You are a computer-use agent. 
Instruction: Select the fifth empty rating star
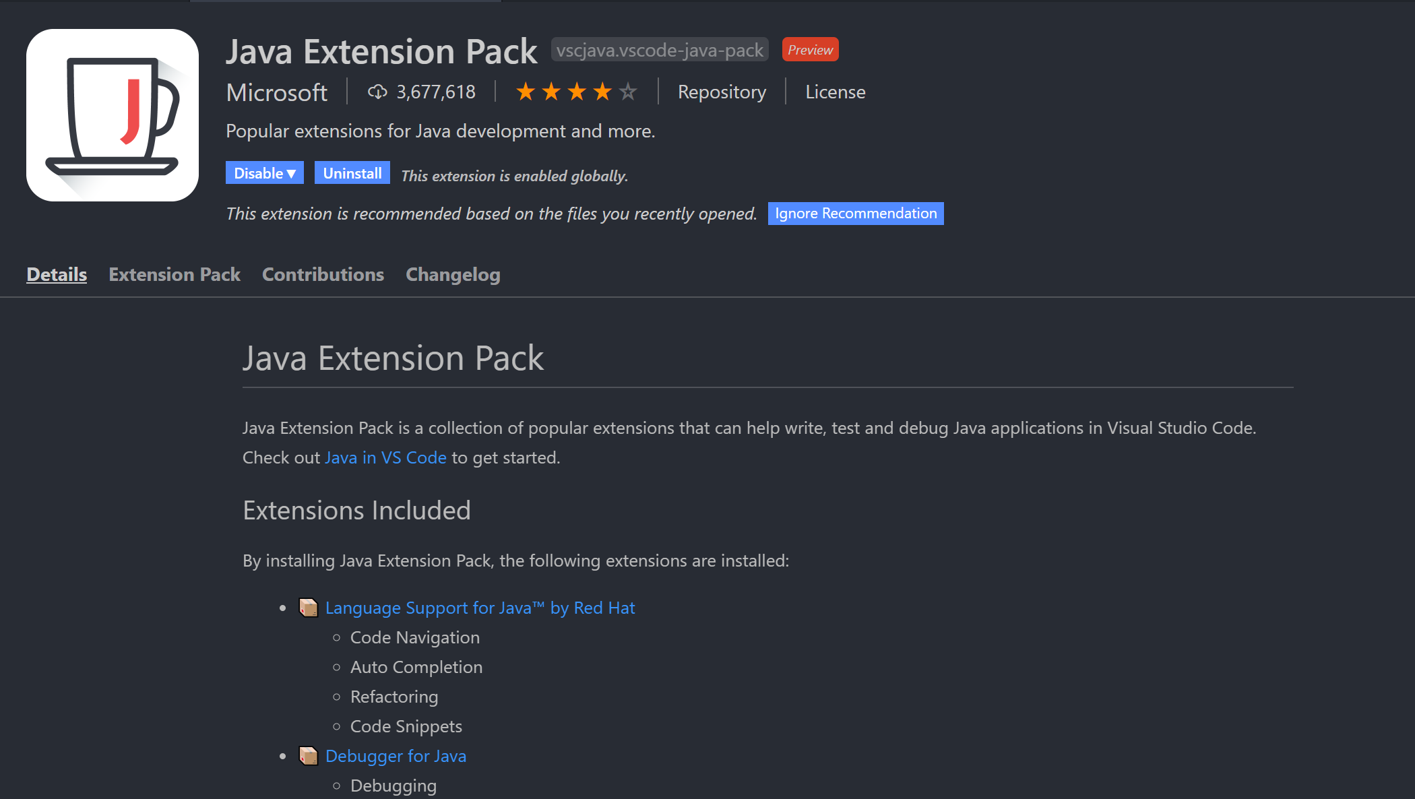point(627,91)
